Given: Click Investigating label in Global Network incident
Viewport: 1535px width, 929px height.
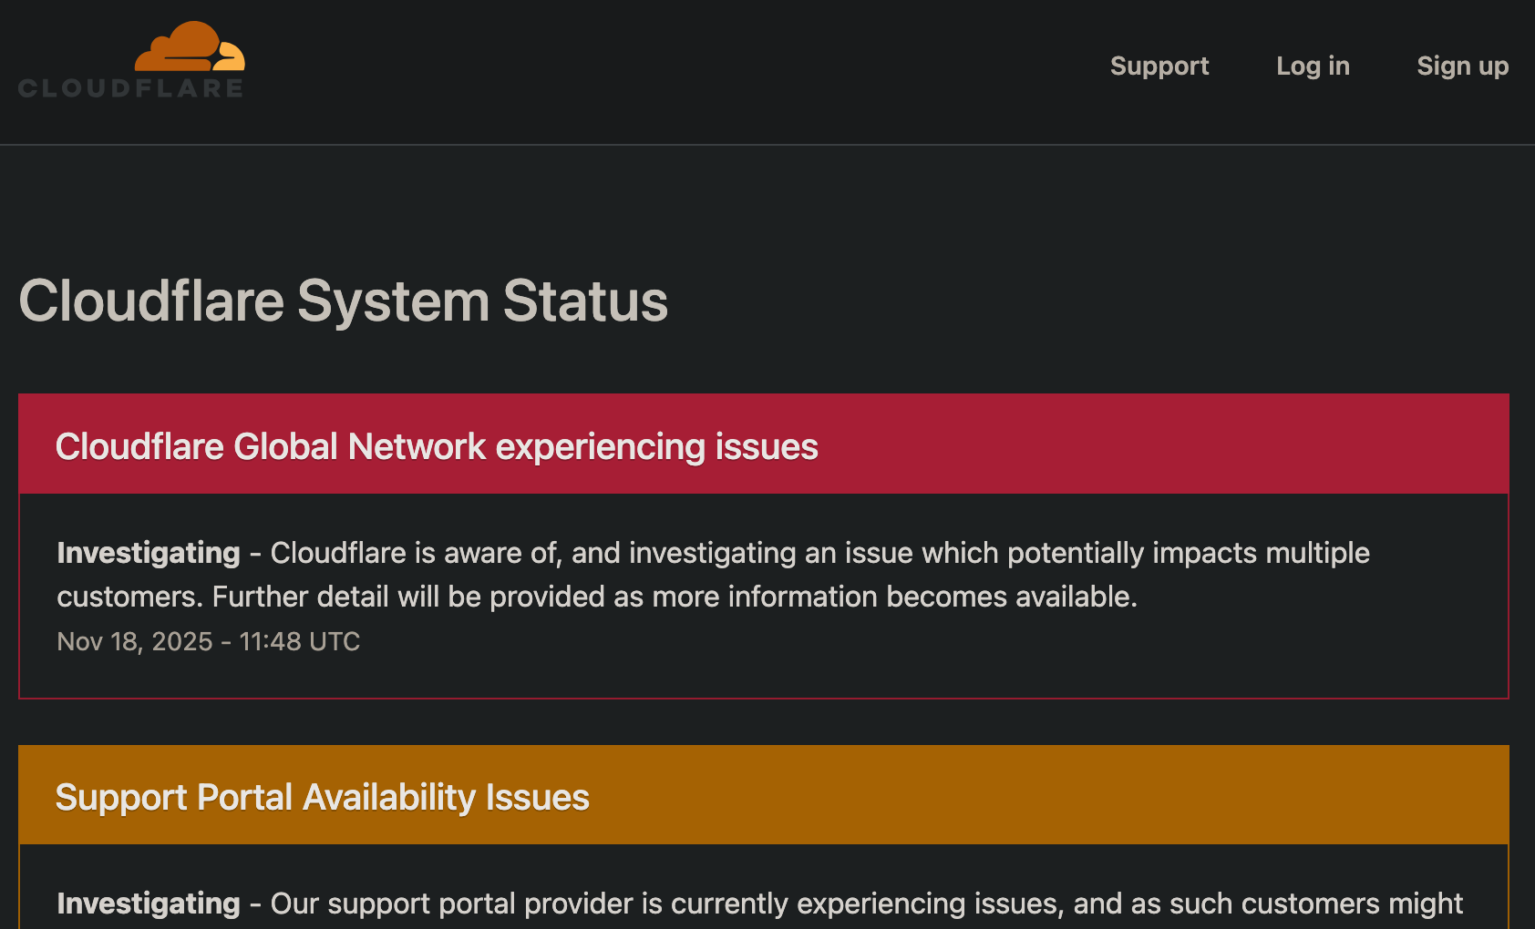Looking at the screenshot, I should point(149,553).
